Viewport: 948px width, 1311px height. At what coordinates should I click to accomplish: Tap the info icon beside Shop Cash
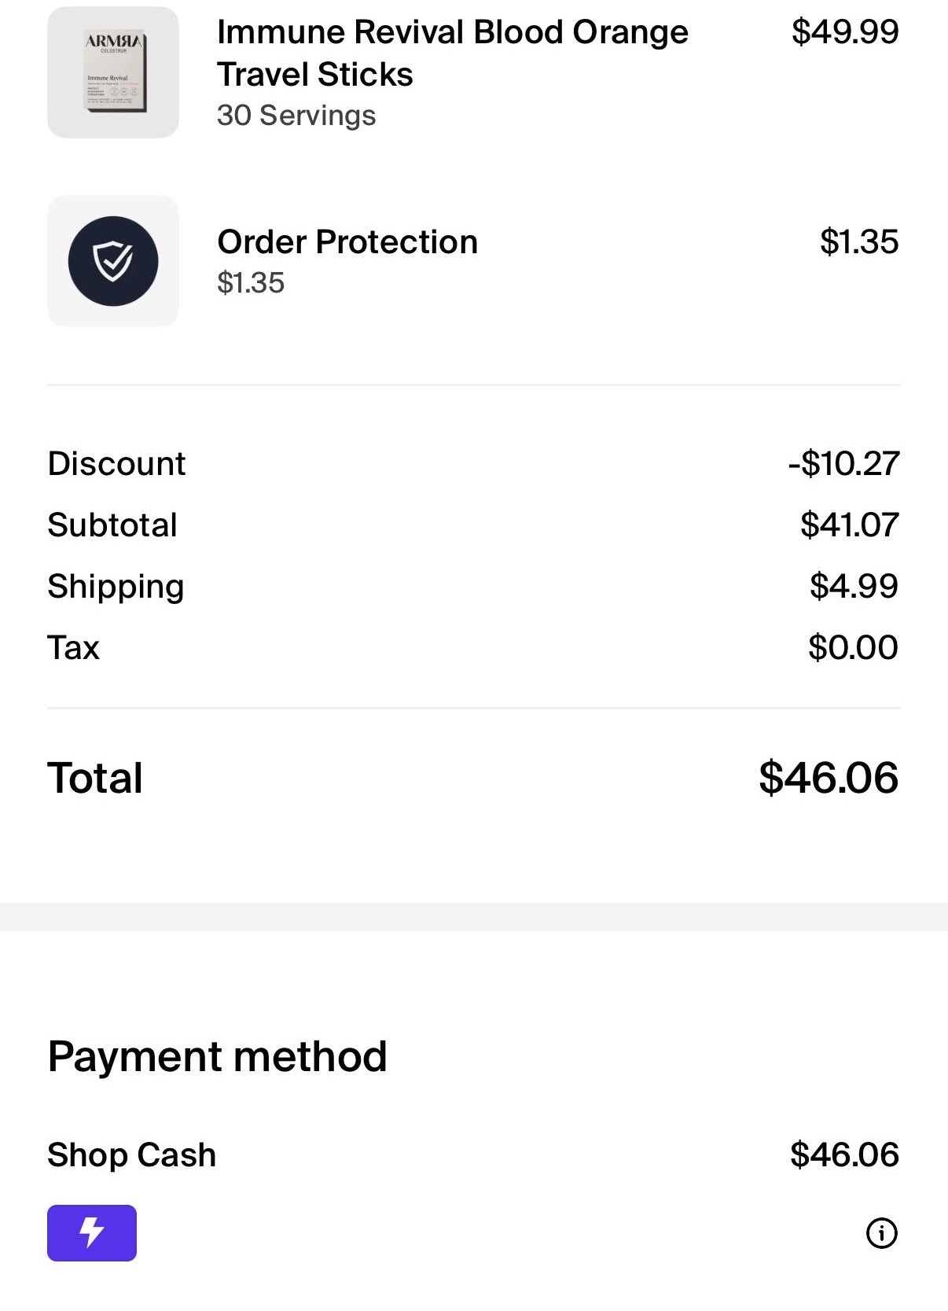(881, 1233)
